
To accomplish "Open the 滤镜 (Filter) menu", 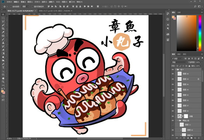I will coord(51,2).
